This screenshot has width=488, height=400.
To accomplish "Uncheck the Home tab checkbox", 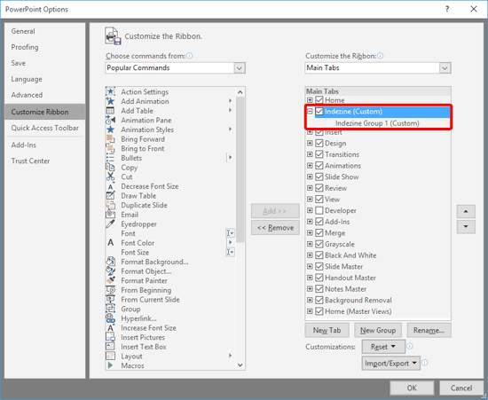I will (319, 100).
